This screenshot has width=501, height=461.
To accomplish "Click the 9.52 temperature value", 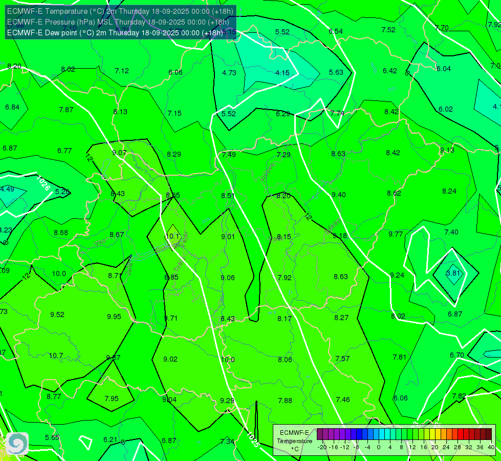I will pos(57,315).
